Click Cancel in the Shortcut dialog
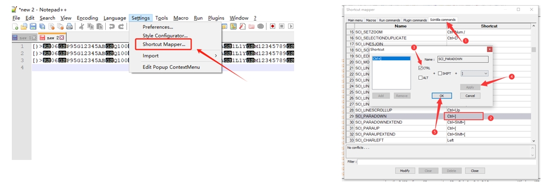This screenshot has height=187, width=560. (x=470, y=96)
